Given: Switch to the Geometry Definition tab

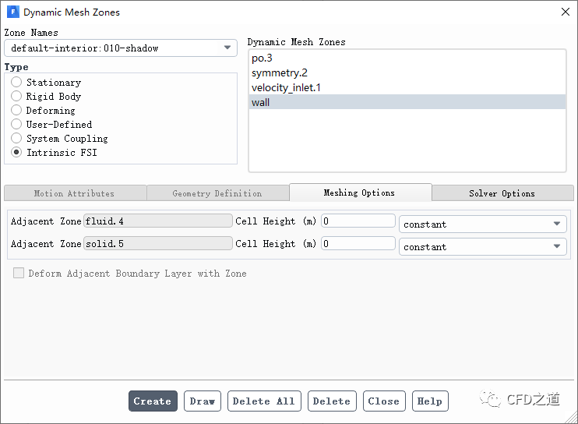Looking at the screenshot, I should [217, 193].
